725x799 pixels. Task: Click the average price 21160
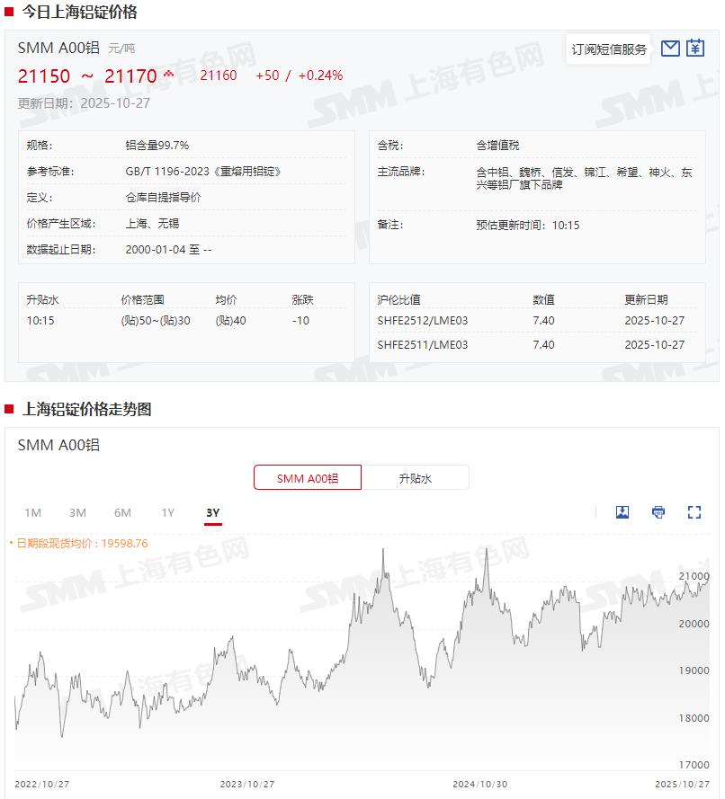coord(219,75)
